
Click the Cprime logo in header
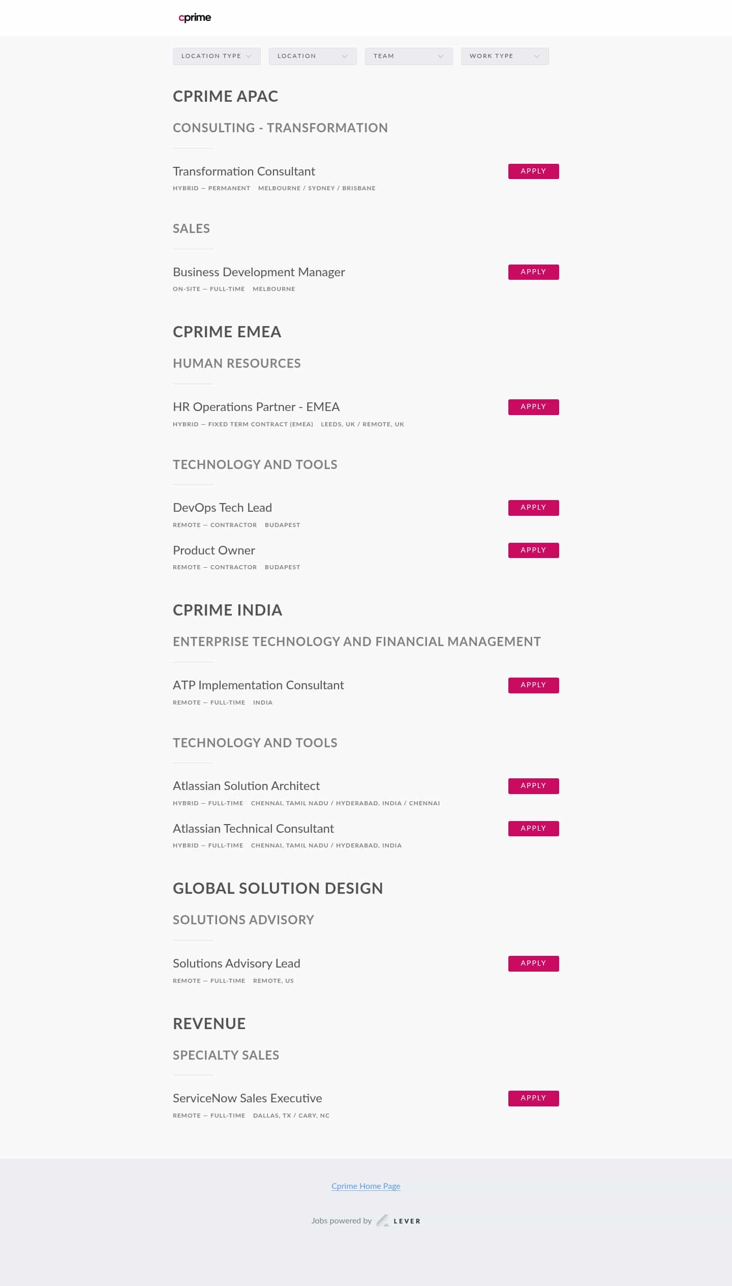click(x=195, y=18)
